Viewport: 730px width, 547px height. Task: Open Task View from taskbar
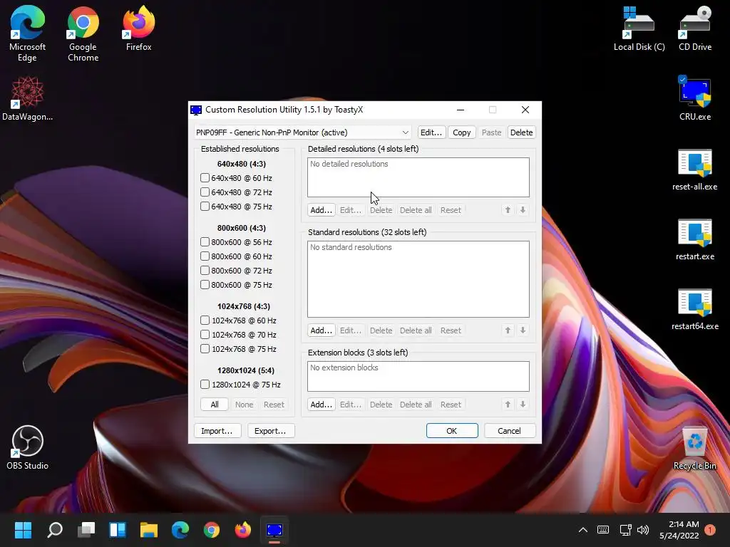point(86,530)
